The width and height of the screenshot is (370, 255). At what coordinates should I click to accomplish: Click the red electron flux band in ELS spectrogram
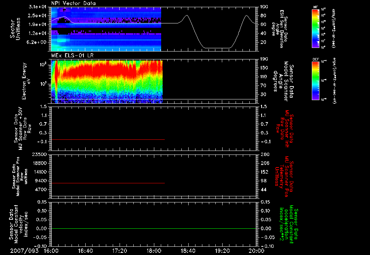click(x=106, y=71)
